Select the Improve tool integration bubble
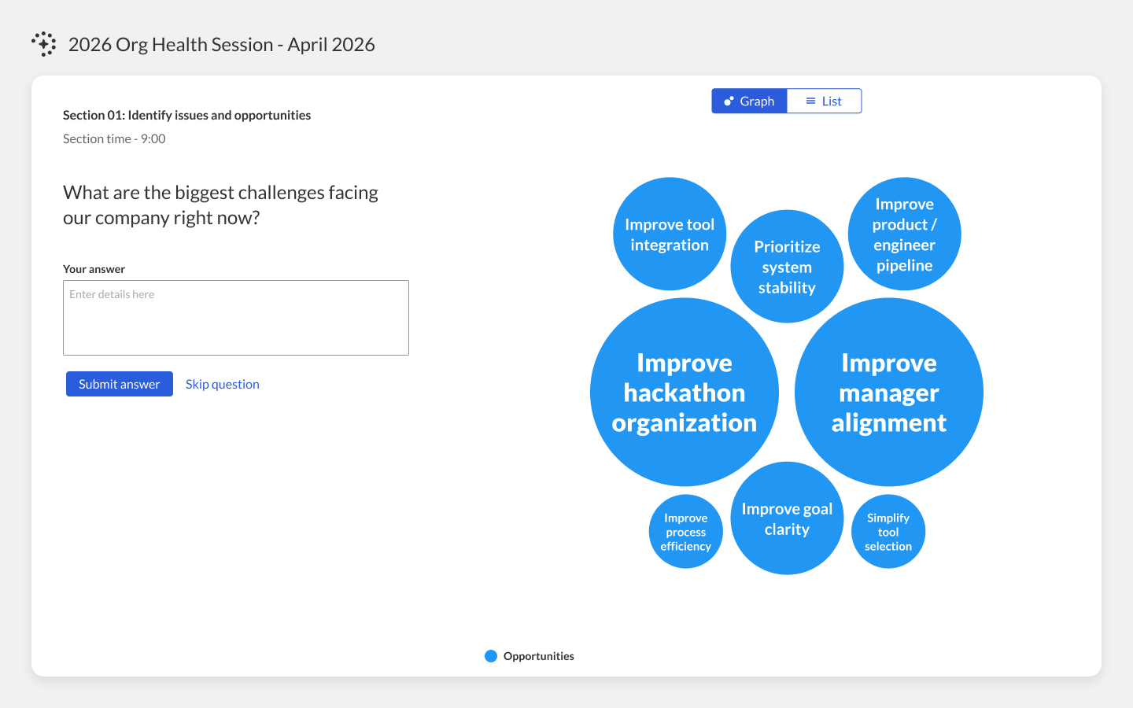1133x708 pixels. (670, 234)
